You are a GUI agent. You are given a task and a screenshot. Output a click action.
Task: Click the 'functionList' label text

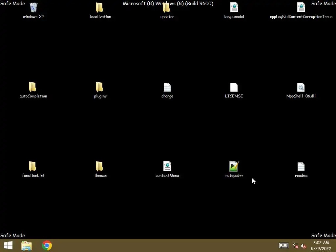pyautogui.click(x=33, y=176)
